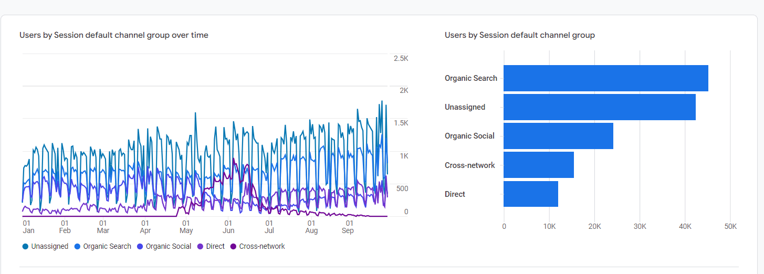
Task: Select the Direct horizontal bar
Action: (530, 194)
